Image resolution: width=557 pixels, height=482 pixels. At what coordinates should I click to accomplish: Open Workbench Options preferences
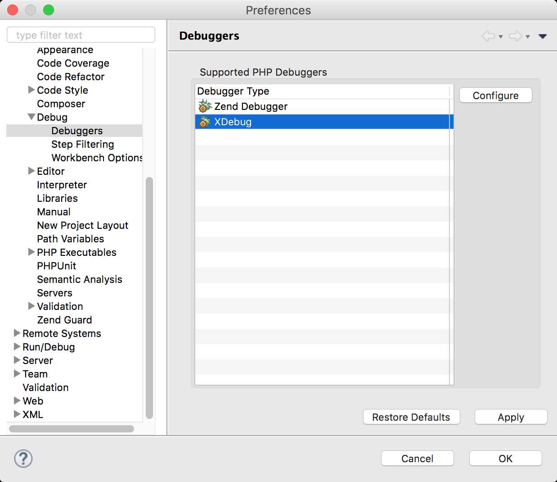97,158
